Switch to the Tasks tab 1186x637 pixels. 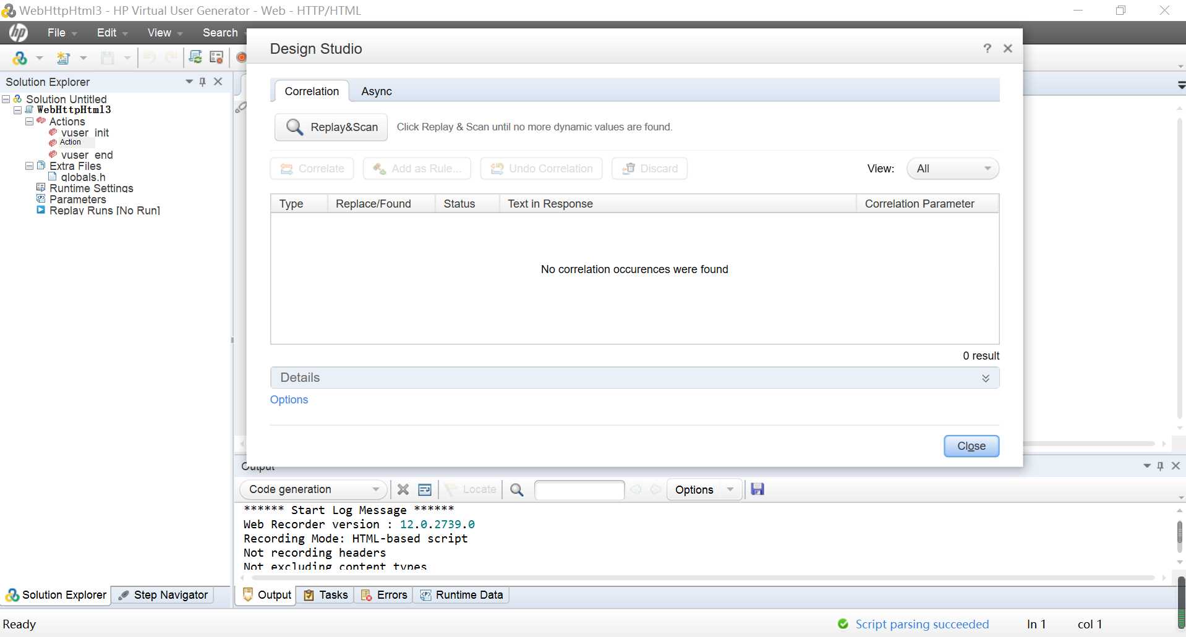click(326, 595)
